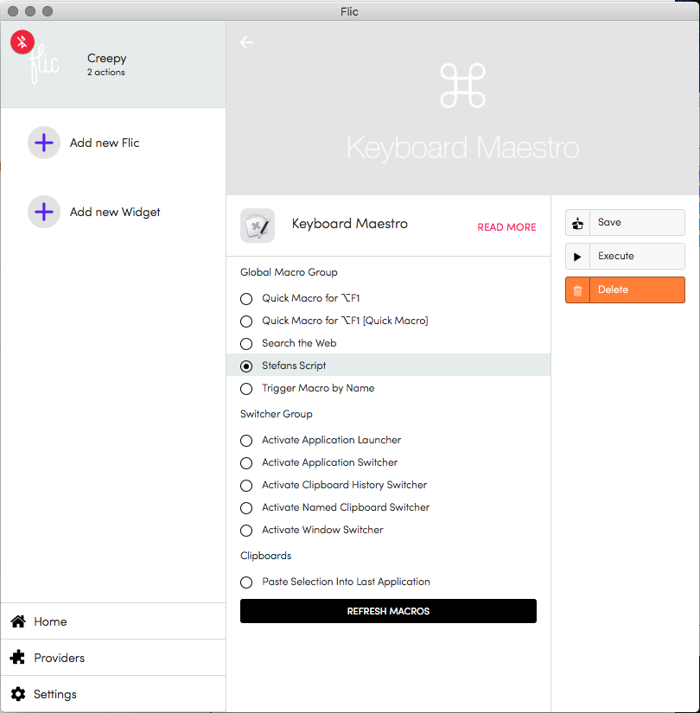Viewport: 700px width, 713px height.
Task: Click the Settings gear icon
Action: click(18, 694)
